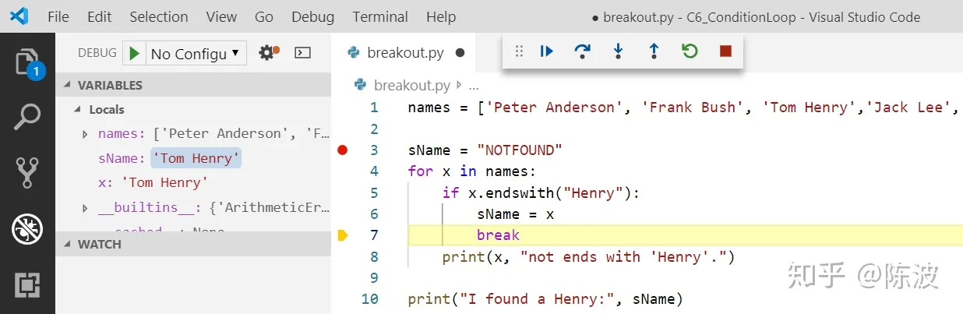Open the Debug view in the activity bar
963x314 pixels.
coord(27,229)
